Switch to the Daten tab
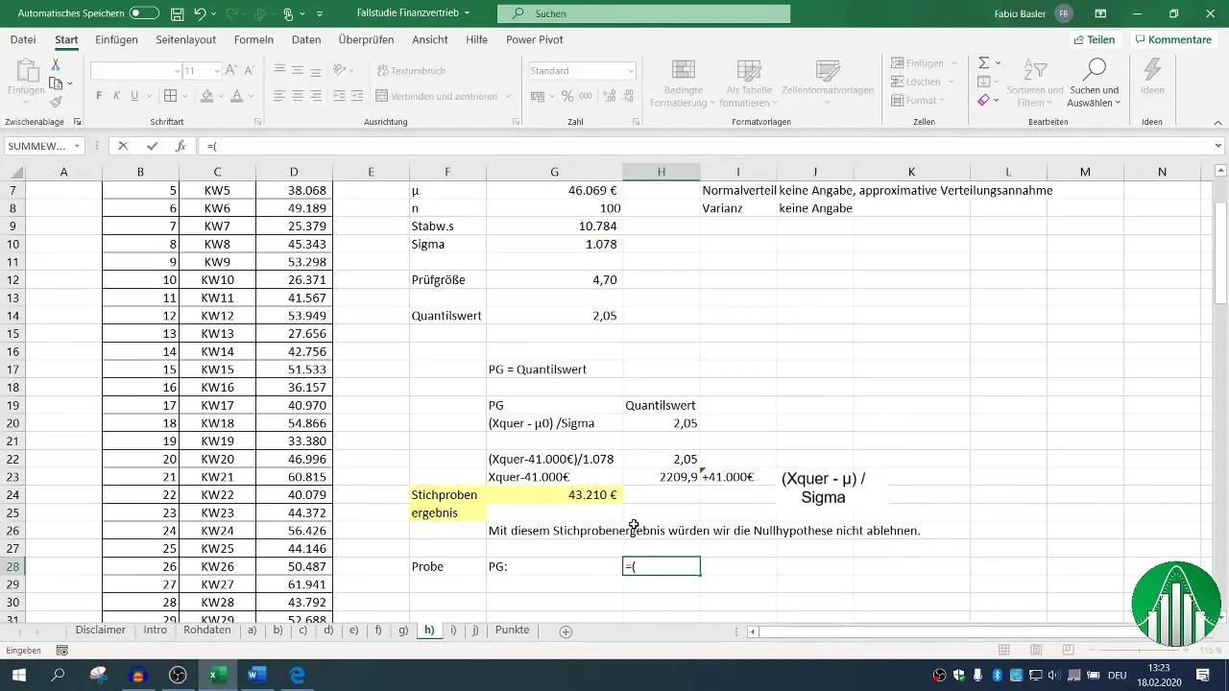This screenshot has height=691, width=1229. 306,39
